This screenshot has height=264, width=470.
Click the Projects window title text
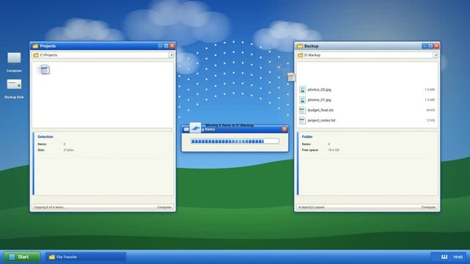tap(48, 46)
